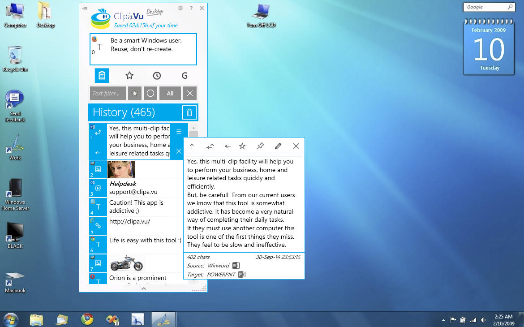
Task: Click the Text filter input box
Action: click(x=107, y=93)
